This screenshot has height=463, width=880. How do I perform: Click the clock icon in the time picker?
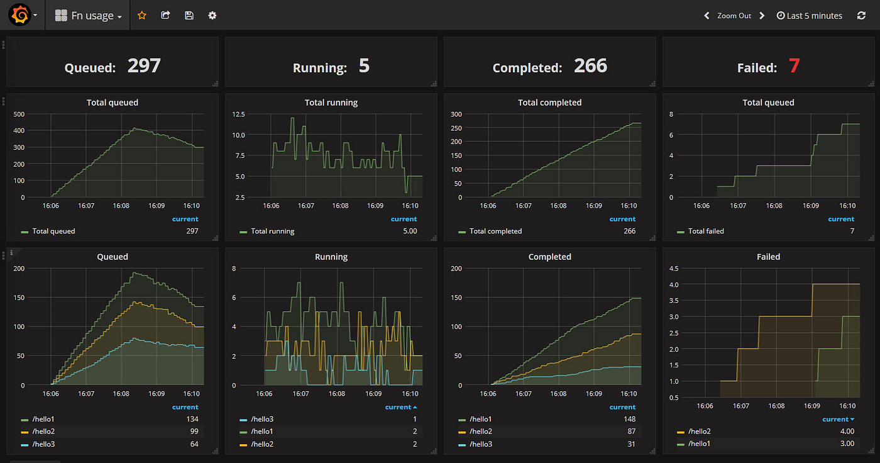779,15
